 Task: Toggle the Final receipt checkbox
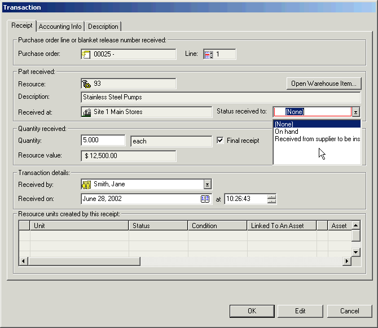point(221,141)
